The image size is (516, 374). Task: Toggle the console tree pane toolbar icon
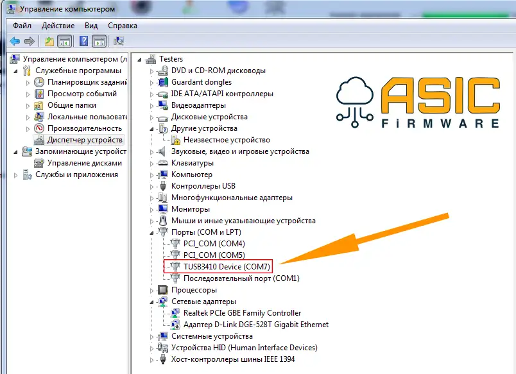click(x=64, y=42)
